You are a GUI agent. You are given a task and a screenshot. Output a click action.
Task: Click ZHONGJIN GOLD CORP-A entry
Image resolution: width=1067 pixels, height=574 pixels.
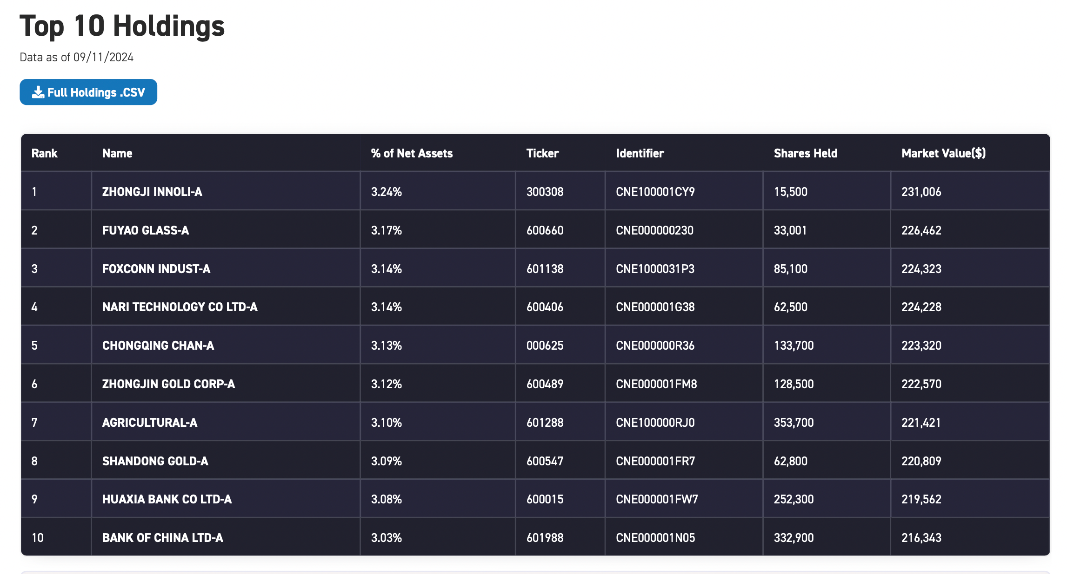point(168,384)
